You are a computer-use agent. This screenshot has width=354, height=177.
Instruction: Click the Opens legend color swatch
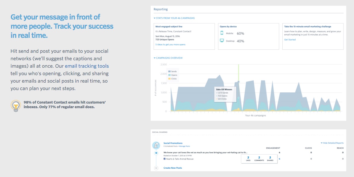[169, 75]
